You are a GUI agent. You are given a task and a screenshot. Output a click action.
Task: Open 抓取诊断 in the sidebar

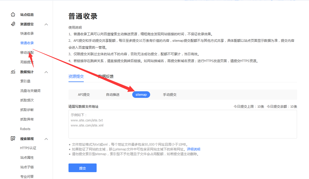point(27,110)
